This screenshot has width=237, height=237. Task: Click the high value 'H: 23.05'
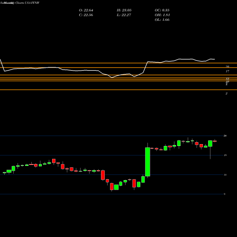124,10
